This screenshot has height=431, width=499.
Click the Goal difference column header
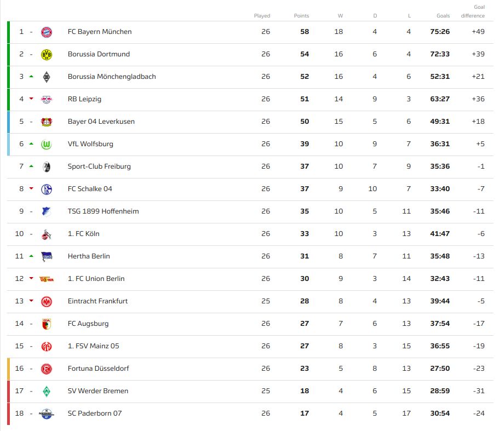(473, 12)
